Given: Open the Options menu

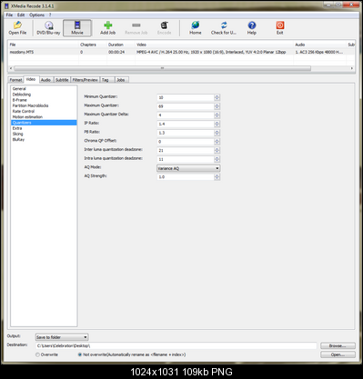Looking at the screenshot, I should coord(36,15).
